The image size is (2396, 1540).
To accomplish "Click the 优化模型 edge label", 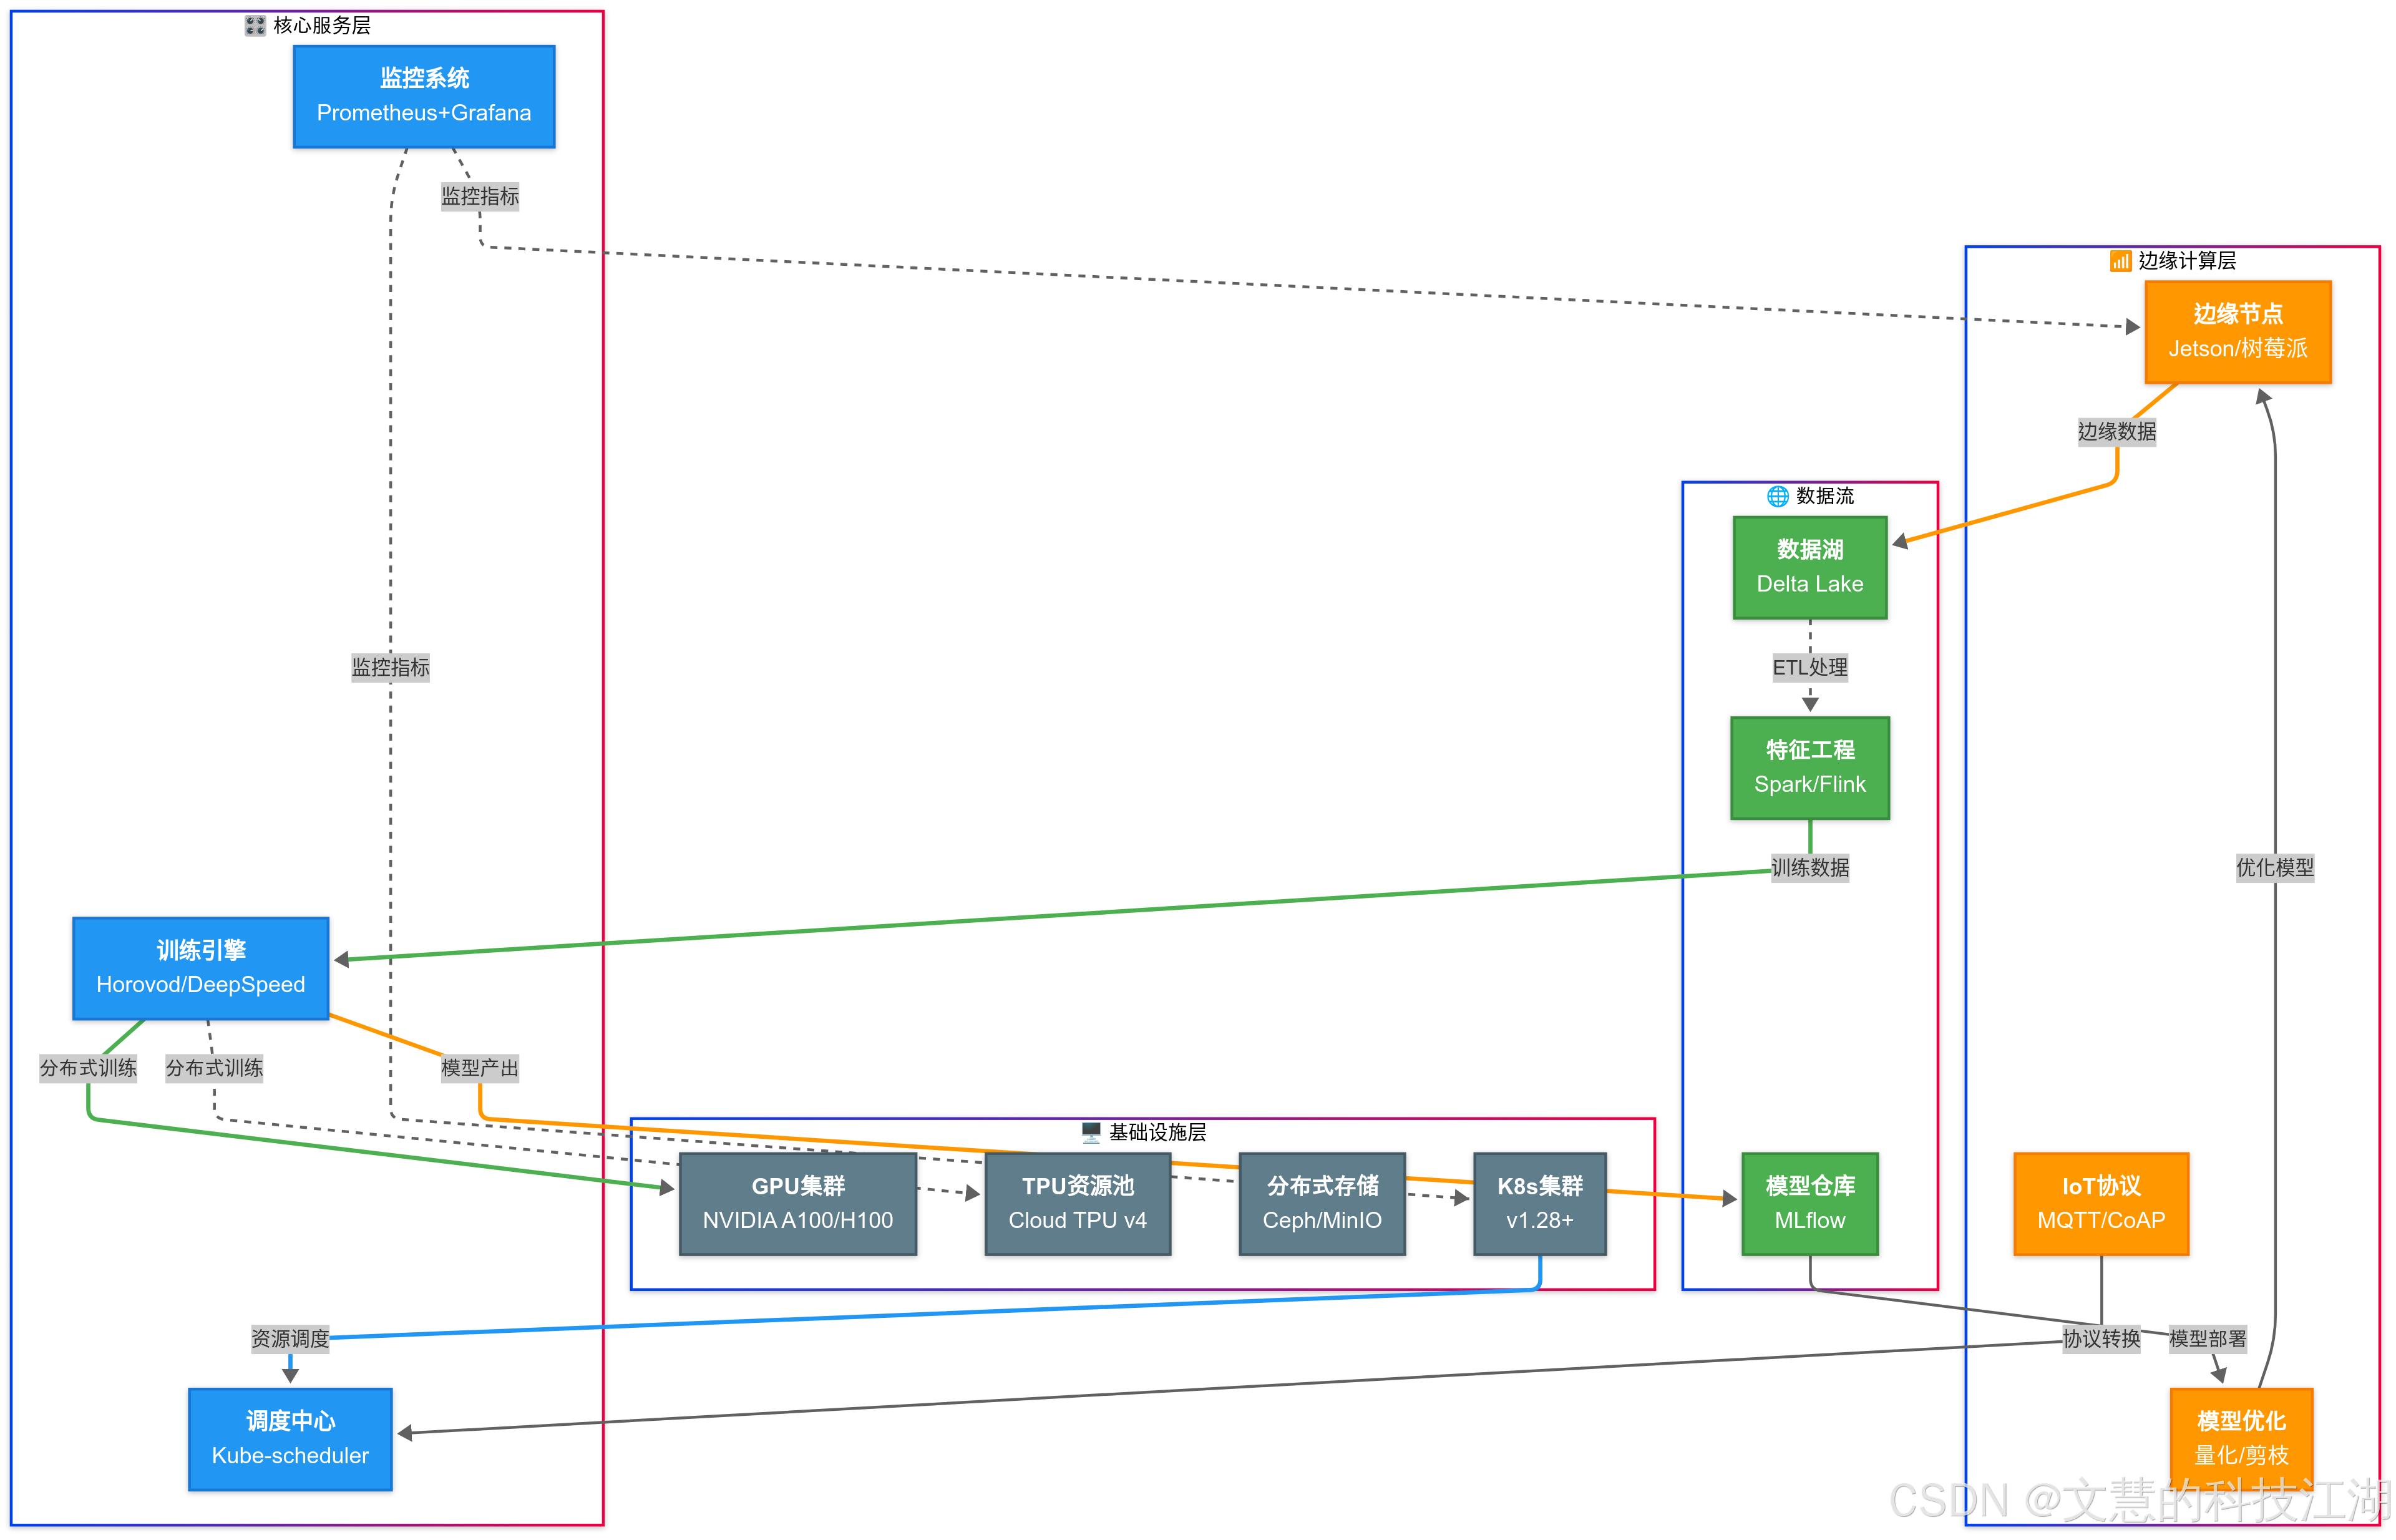I will tap(2275, 868).
